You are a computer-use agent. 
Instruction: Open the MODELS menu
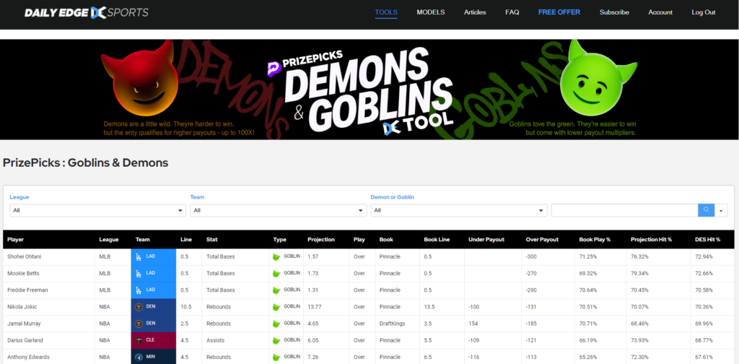pyautogui.click(x=431, y=12)
